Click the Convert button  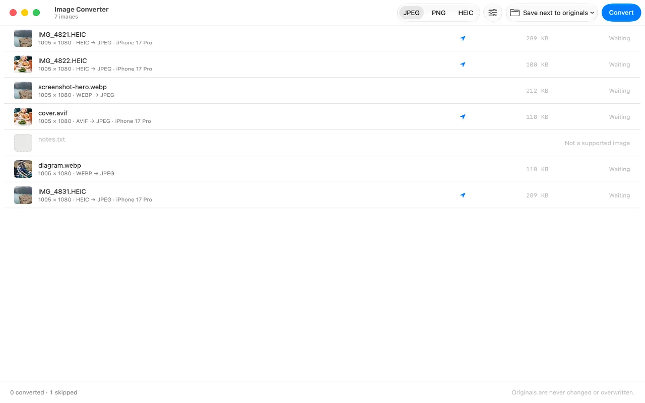(621, 13)
